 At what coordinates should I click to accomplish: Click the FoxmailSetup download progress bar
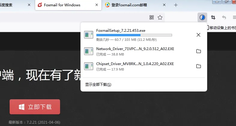[x=134, y=35]
